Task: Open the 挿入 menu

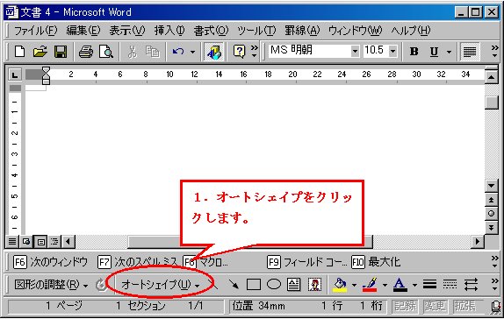Action: (x=169, y=31)
